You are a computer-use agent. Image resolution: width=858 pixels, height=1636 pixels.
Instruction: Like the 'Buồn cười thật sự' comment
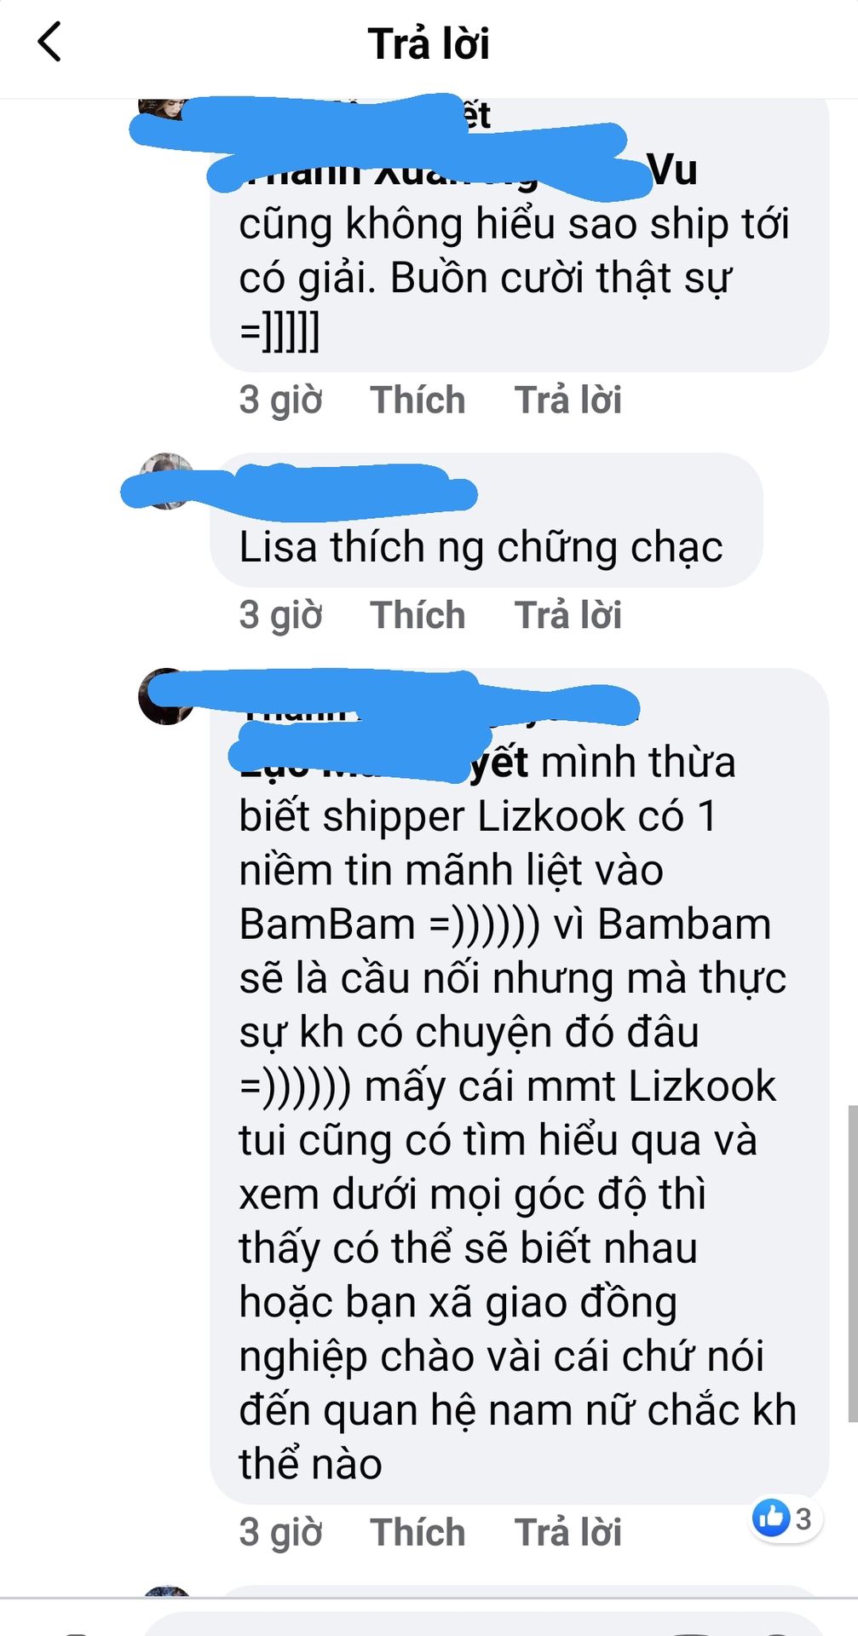(417, 400)
